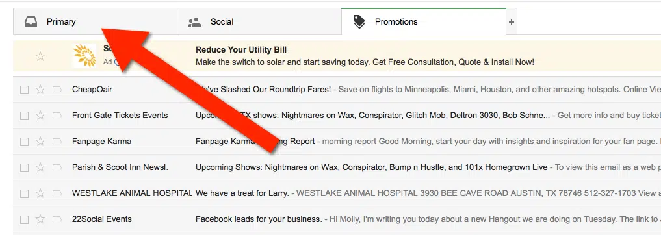Mark Parish & Scoot Inn email important
Screen dimensions: 661x235
[x=57, y=167]
